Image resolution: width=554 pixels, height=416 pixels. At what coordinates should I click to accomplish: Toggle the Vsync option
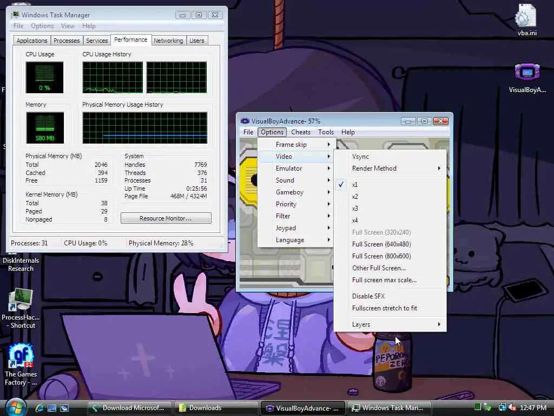(x=391, y=157)
